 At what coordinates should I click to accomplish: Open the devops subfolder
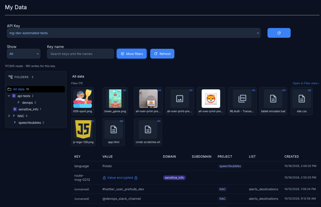tap(28, 103)
